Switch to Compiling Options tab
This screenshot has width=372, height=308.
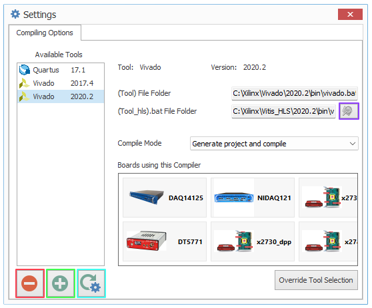click(x=45, y=33)
